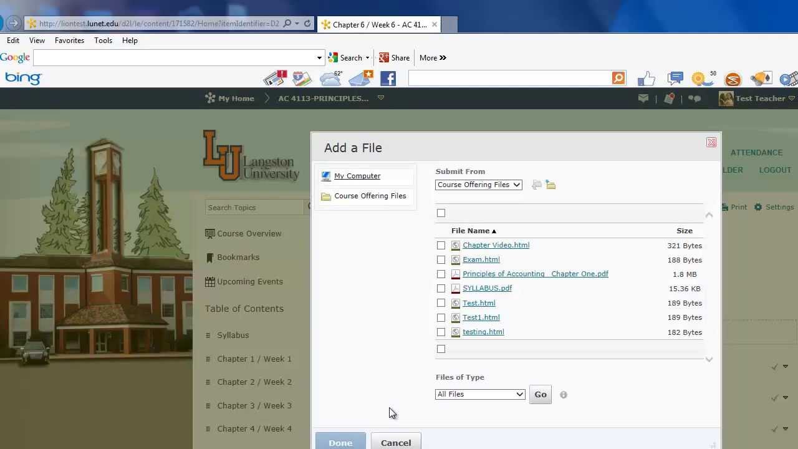This screenshot has height=449, width=798.
Task: Switch to Chapter 6 / Week 6 browser tab
Action: click(380, 24)
